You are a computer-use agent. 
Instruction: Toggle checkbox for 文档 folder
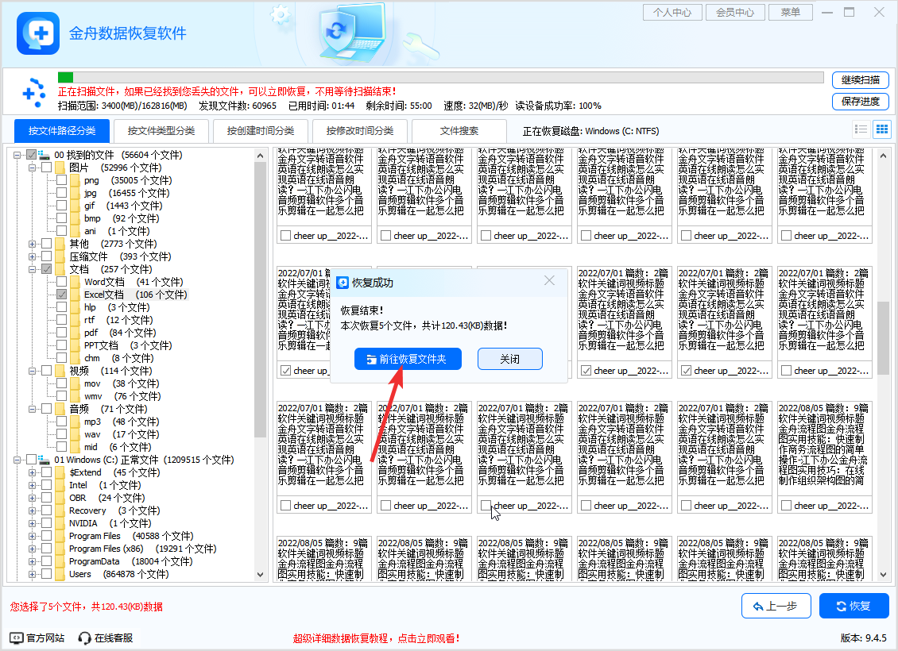pos(46,269)
